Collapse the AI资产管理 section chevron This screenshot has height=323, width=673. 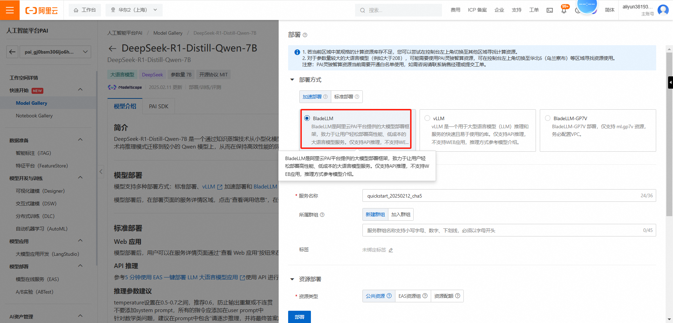coord(80,316)
